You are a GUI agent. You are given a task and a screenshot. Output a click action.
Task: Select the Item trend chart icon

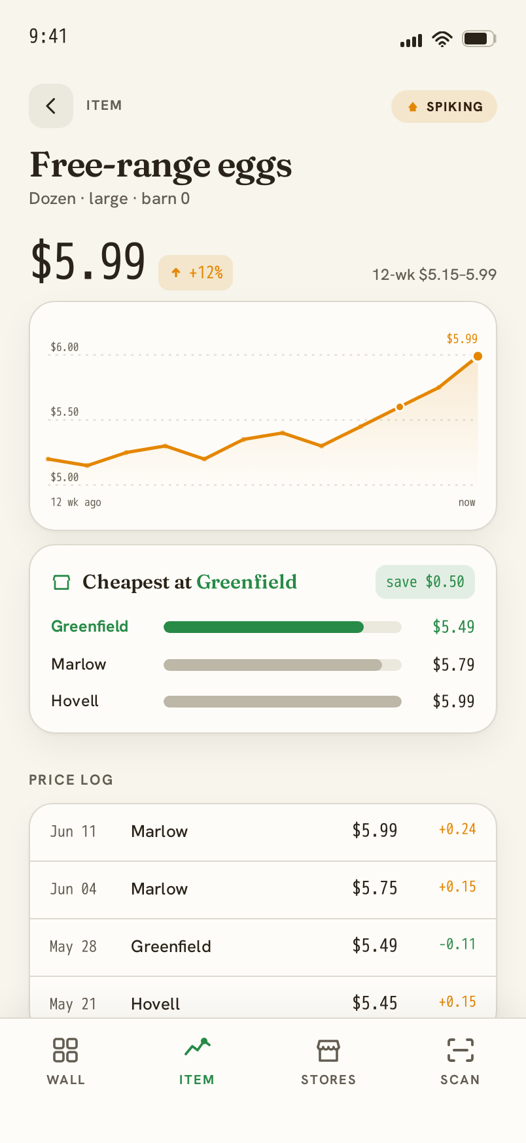pyautogui.click(x=197, y=1048)
